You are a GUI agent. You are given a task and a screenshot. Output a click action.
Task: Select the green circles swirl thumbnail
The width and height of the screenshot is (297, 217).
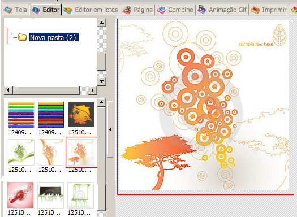coord(21,153)
